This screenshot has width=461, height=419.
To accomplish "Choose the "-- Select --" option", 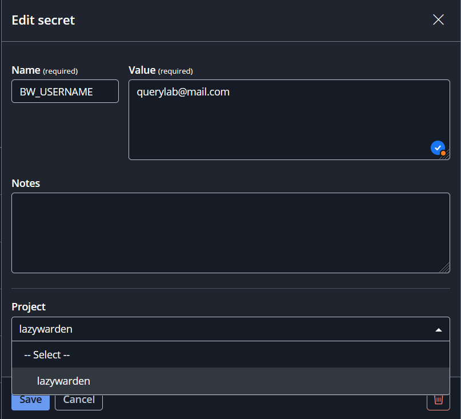I will [231, 354].
